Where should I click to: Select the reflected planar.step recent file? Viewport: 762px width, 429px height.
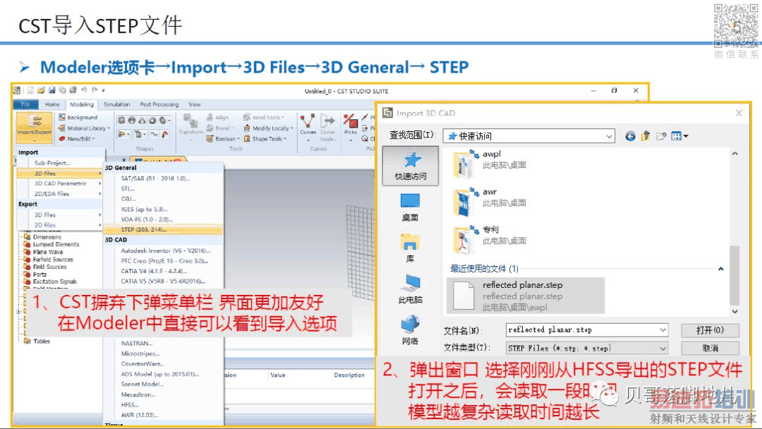[526, 296]
